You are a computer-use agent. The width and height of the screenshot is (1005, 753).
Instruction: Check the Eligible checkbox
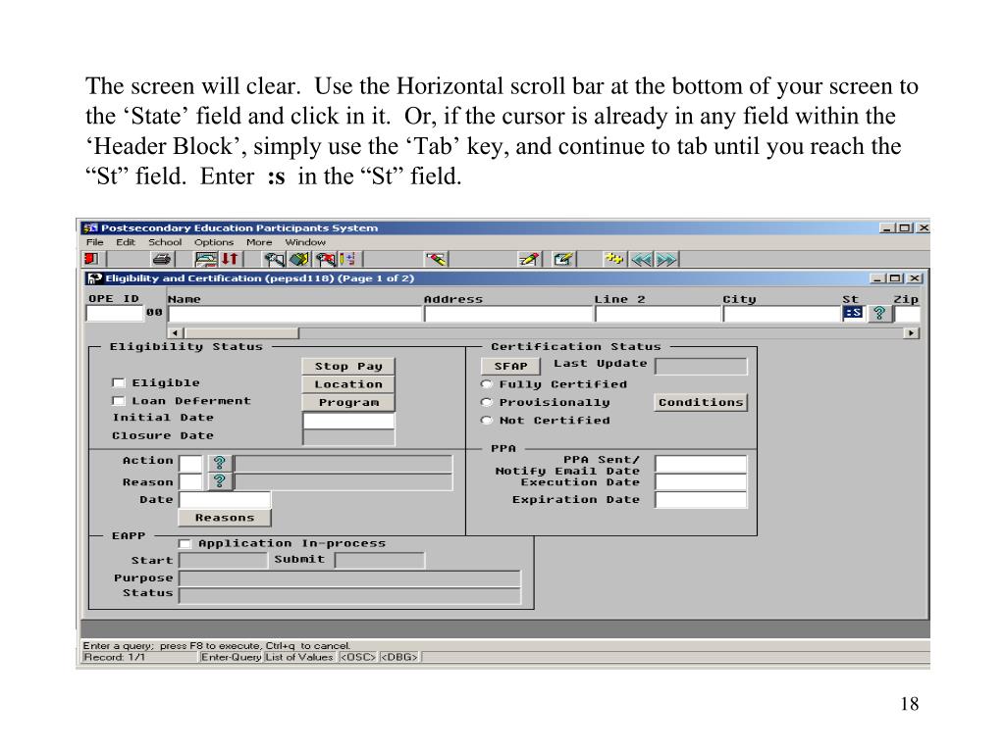119,383
